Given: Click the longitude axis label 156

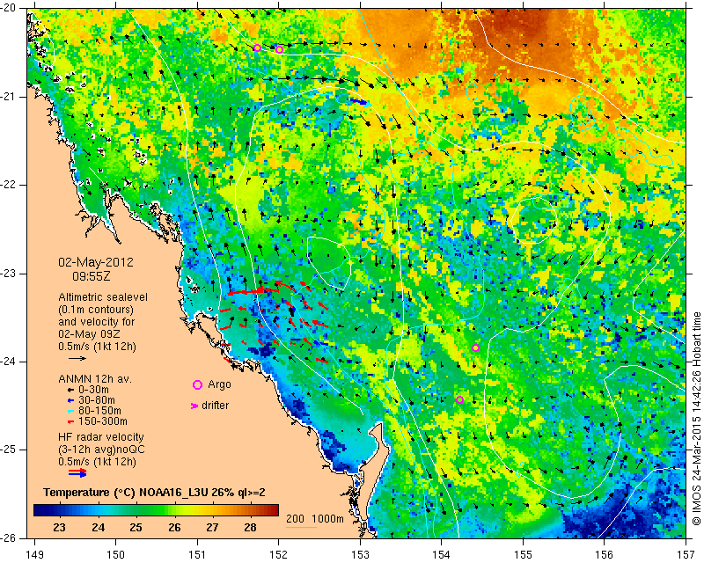Looking at the screenshot, I should pos(605,555).
